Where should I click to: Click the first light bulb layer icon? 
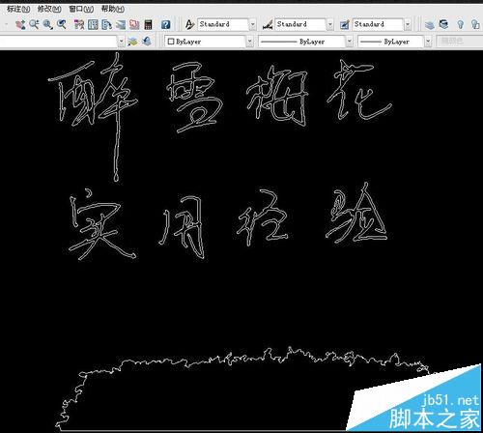[x=461, y=24]
